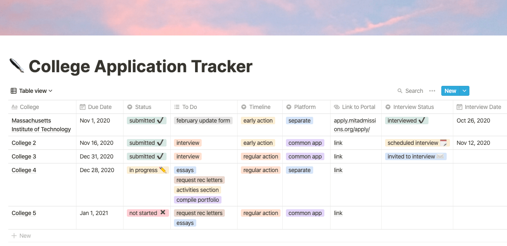Click the Due Date column calendar icon
The height and width of the screenshot is (246, 507).
tap(83, 107)
